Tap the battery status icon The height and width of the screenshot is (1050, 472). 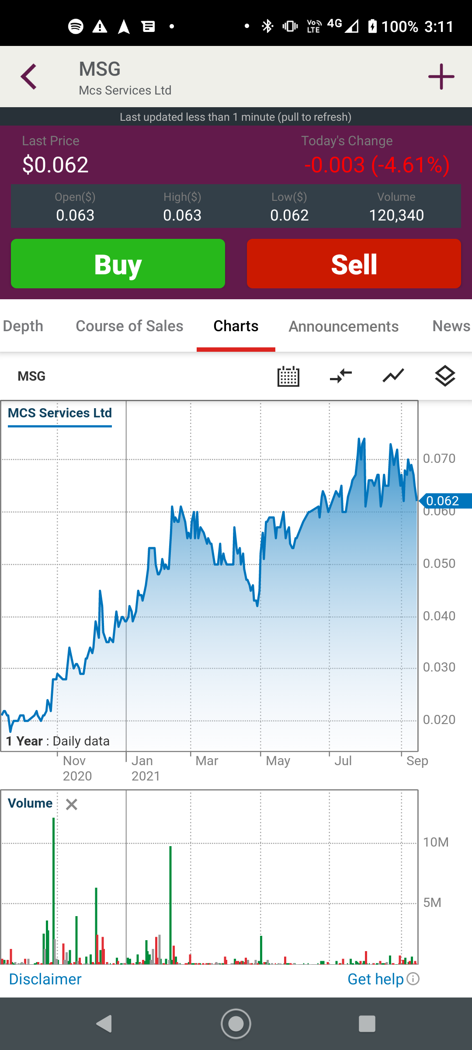coord(372,26)
